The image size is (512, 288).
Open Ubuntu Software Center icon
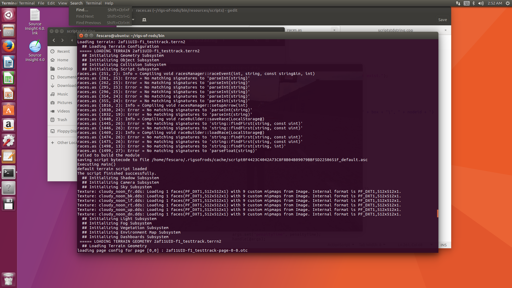click(9, 110)
